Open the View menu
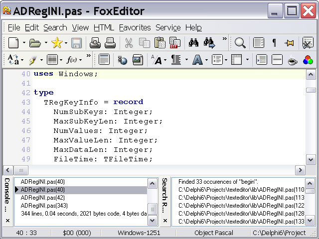 click(80, 27)
